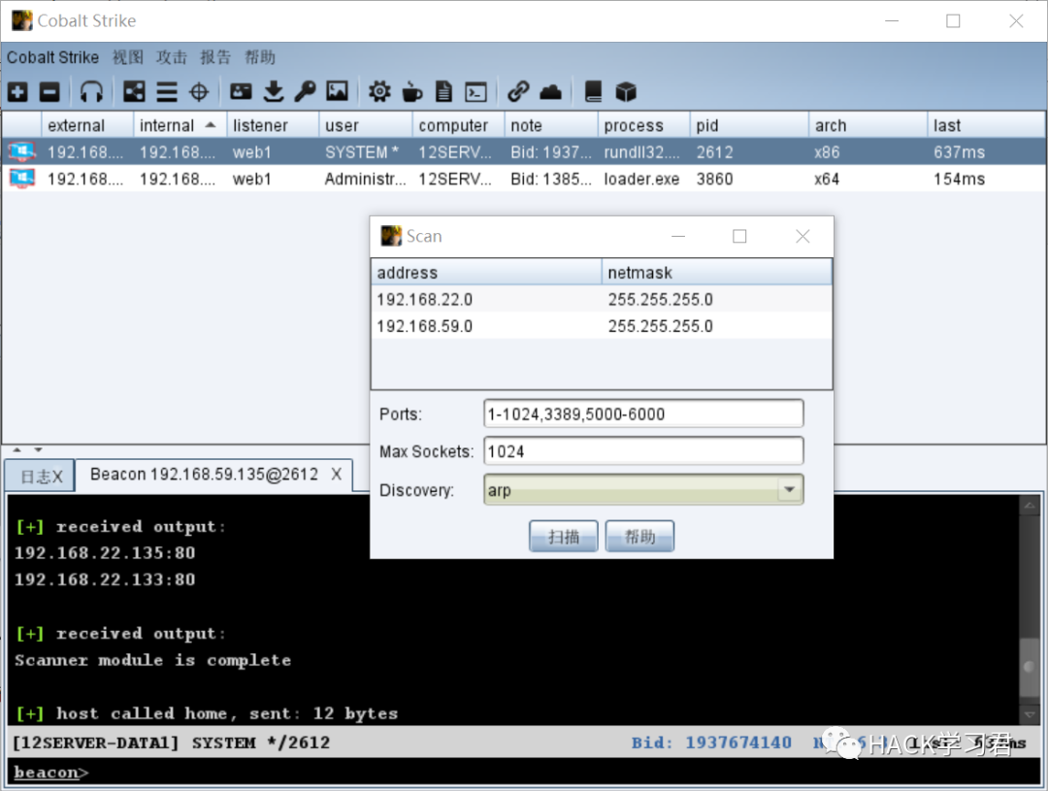Click the chain link host file icon
This screenshot has width=1048, height=791.
518,91
